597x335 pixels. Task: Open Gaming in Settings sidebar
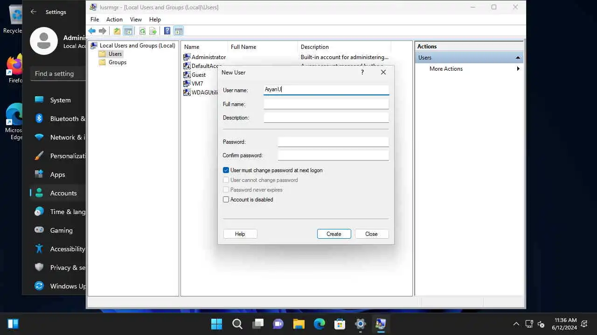(58, 230)
